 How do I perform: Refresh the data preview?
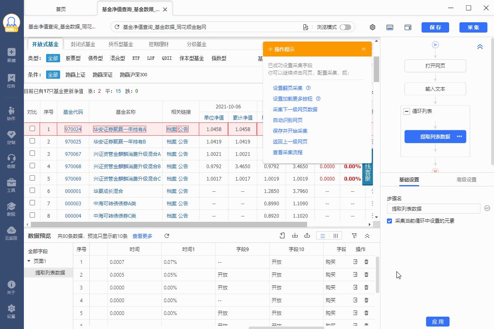click(167, 236)
